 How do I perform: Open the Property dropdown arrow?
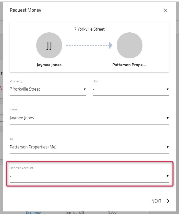click(x=85, y=89)
